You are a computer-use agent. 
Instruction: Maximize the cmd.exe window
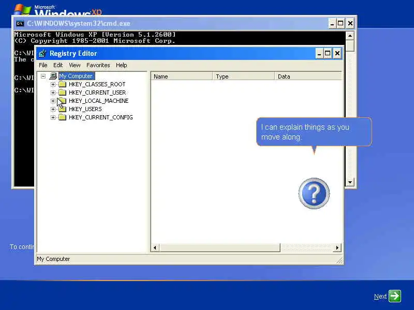(341, 24)
